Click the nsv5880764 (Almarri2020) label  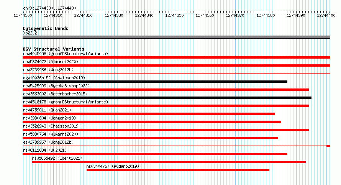[51, 134]
